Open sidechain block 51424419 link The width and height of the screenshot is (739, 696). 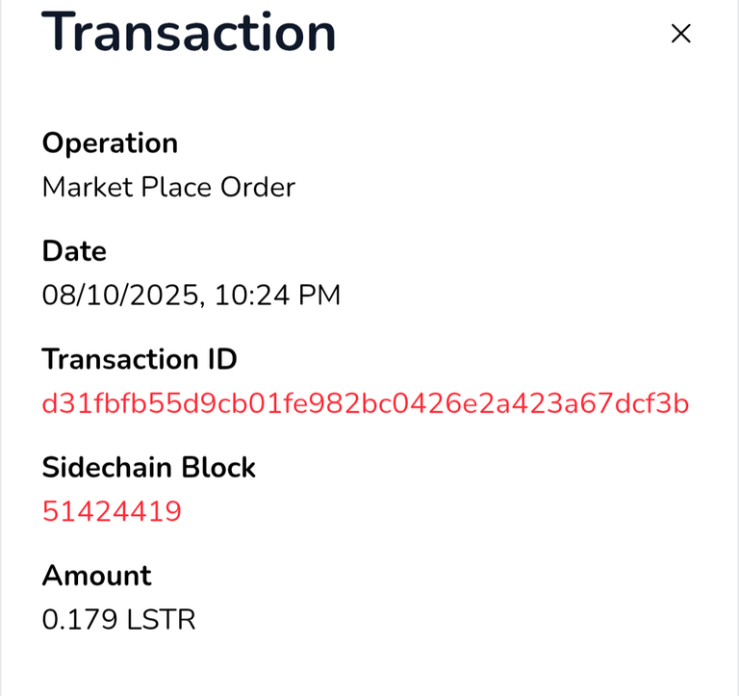(112, 511)
